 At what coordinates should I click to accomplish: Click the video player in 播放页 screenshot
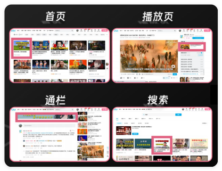[149, 56]
